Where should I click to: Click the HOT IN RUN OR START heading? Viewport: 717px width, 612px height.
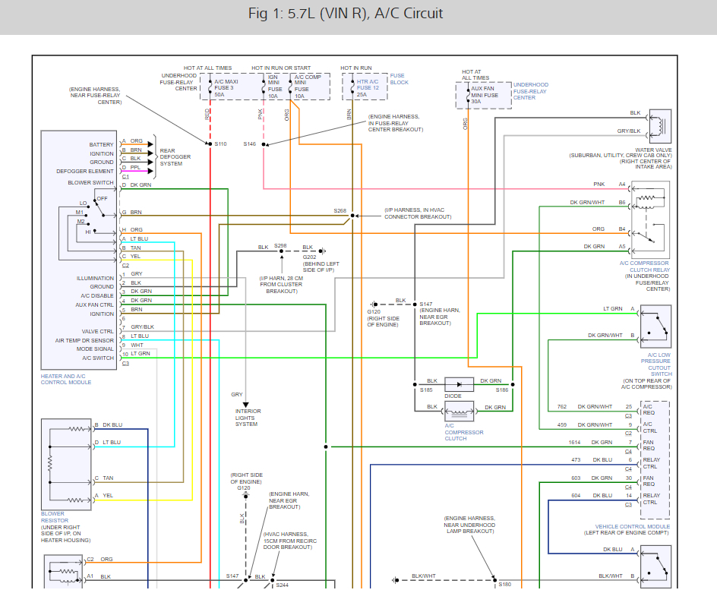pyautogui.click(x=281, y=68)
